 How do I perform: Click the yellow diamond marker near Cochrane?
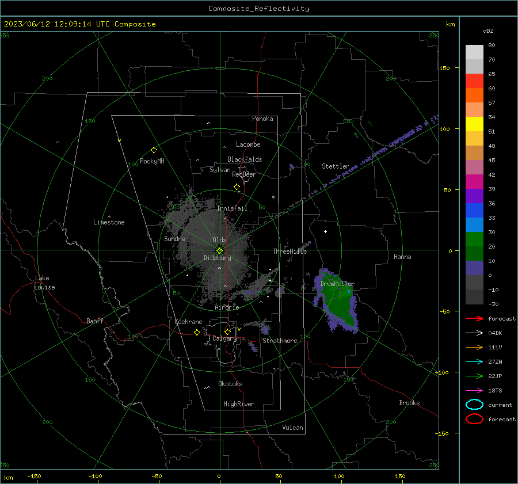197,333
